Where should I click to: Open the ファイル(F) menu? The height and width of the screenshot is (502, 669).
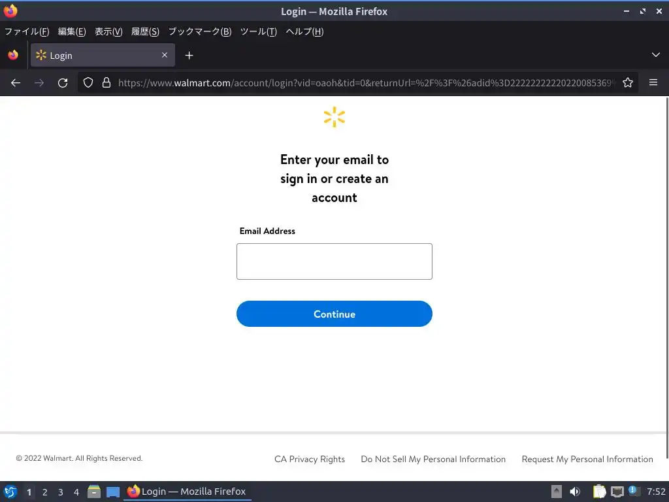click(27, 31)
